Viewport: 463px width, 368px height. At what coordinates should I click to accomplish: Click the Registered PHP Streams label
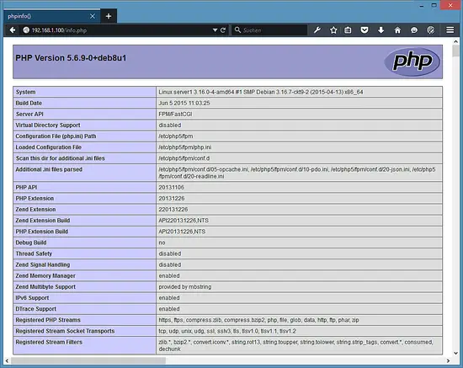48,320
